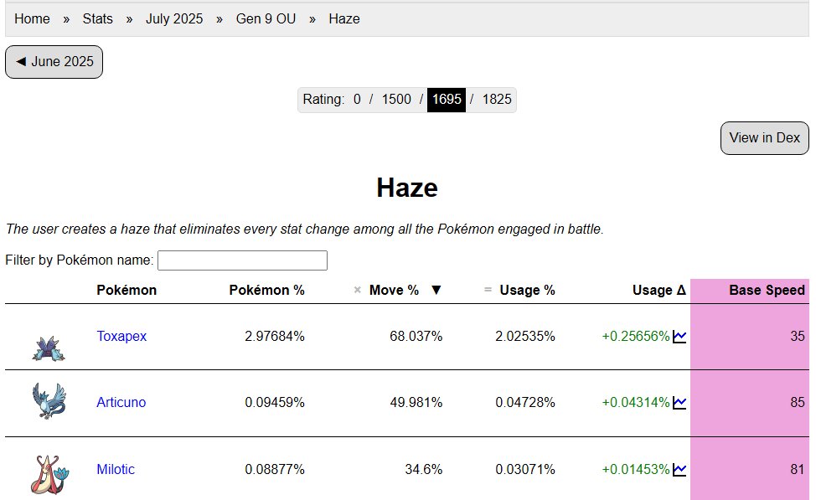Open the Gen 9 OU breadcrumb

[266, 18]
